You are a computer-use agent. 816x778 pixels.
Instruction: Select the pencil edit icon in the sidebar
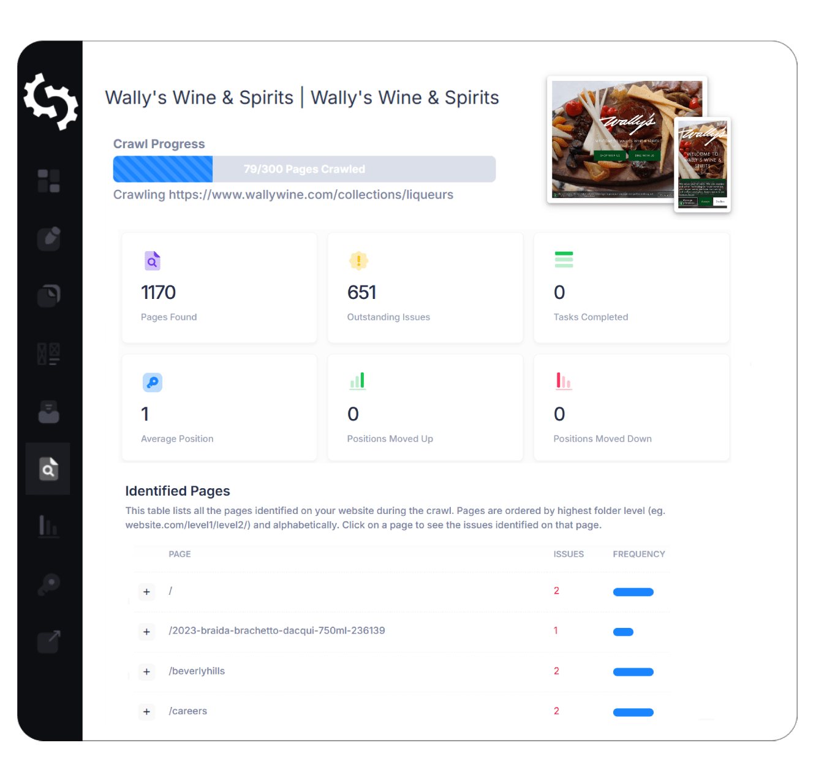click(48, 239)
